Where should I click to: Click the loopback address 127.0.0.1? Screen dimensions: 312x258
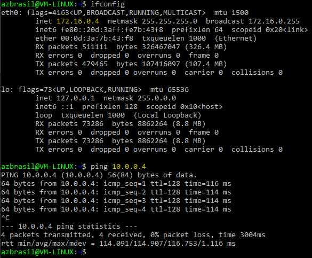pos(76,98)
